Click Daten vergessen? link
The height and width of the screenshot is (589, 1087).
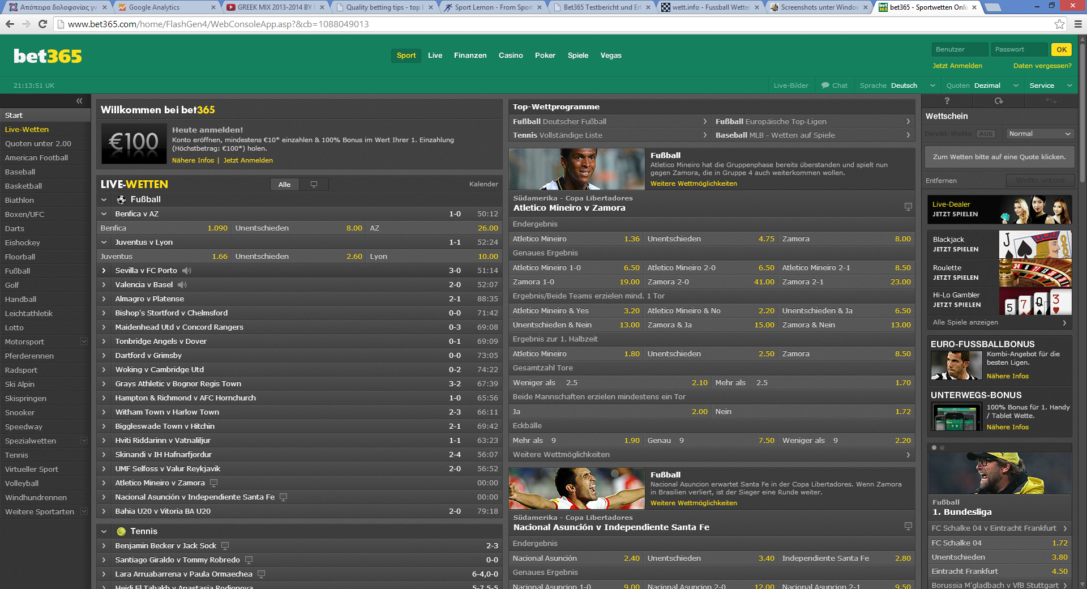[x=1042, y=66]
